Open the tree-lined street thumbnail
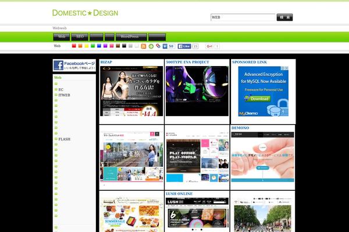The height and width of the screenshot is (232, 349). (263, 215)
